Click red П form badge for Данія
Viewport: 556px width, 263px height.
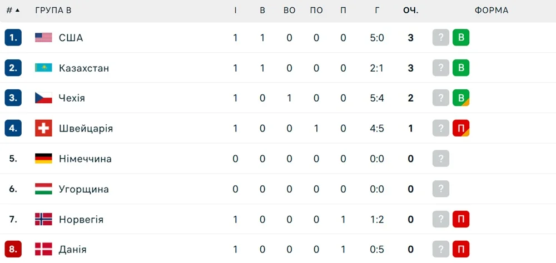coord(461,249)
